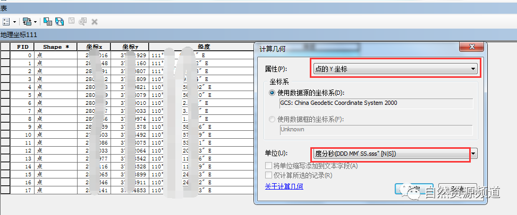The image size is (517, 215).
Task: Click the Select By Attributes icon
Action: coord(48,22)
